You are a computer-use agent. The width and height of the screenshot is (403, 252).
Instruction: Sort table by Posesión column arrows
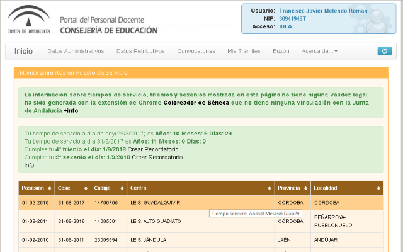[50, 188]
